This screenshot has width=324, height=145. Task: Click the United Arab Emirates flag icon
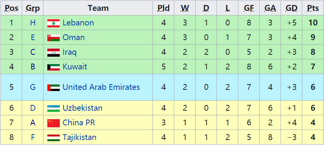54,88
